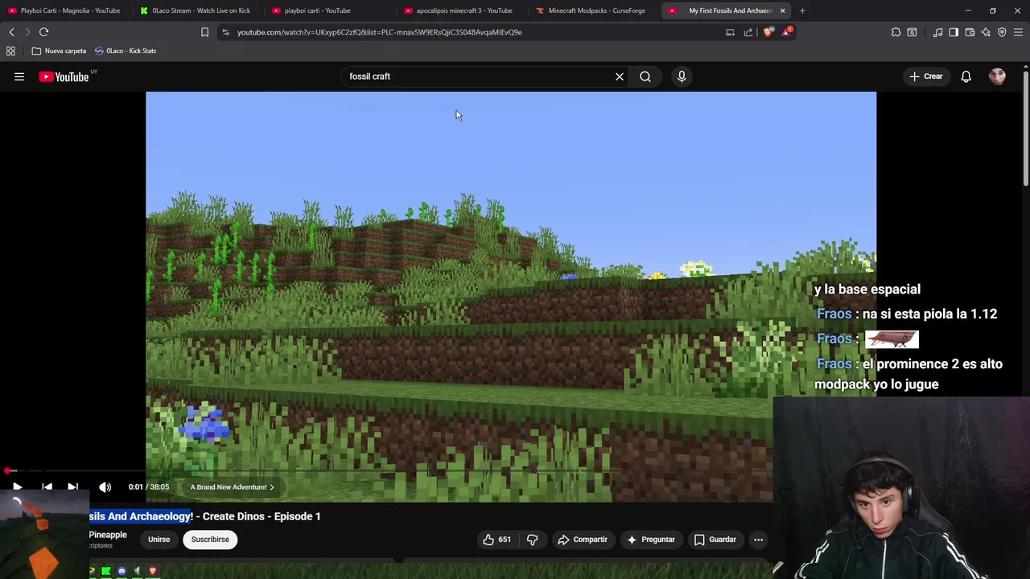Open the Nueva carpeta bookmarks folder
Screen dimensions: 1030x579
[x=59, y=51]
